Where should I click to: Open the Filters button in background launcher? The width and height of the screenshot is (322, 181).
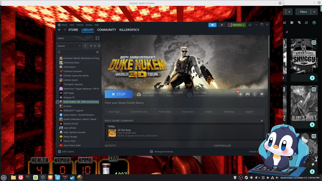[x=303, y=12]
